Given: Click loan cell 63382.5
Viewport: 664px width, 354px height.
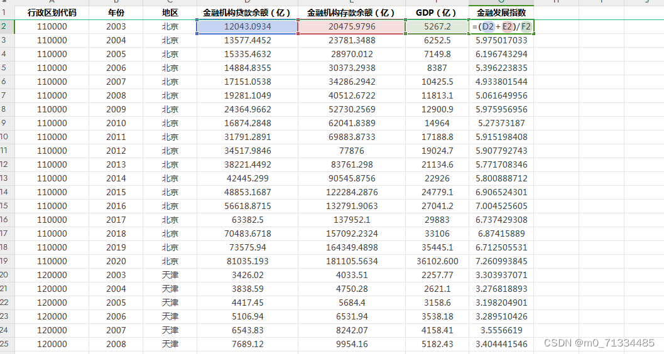Looking at the screenshot, I should pos(248,220).
